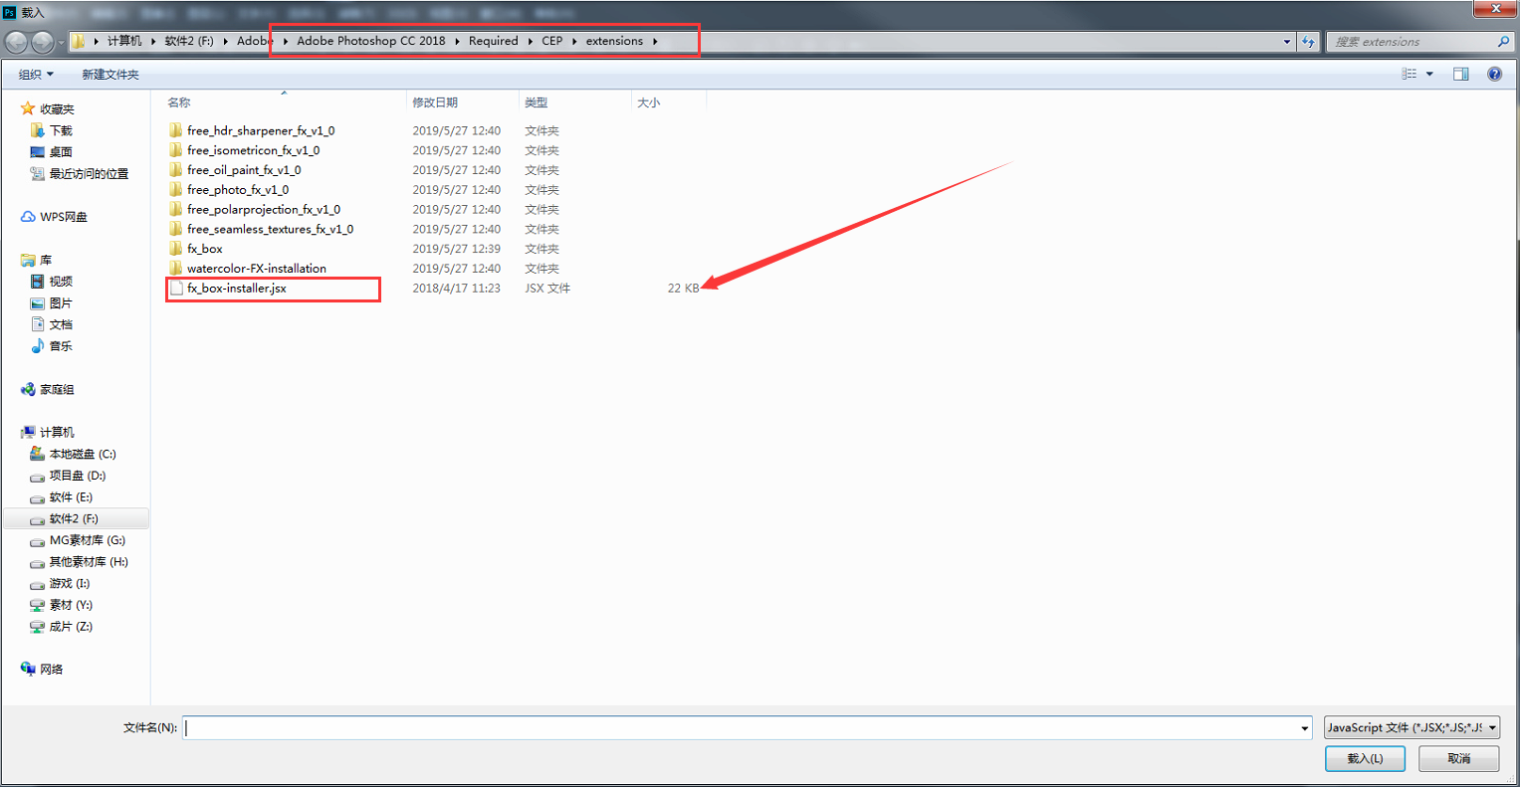This screenshot has height=787, width=1520.
Task: Open recent locations dropdown next to Forward
Action: 61,42
